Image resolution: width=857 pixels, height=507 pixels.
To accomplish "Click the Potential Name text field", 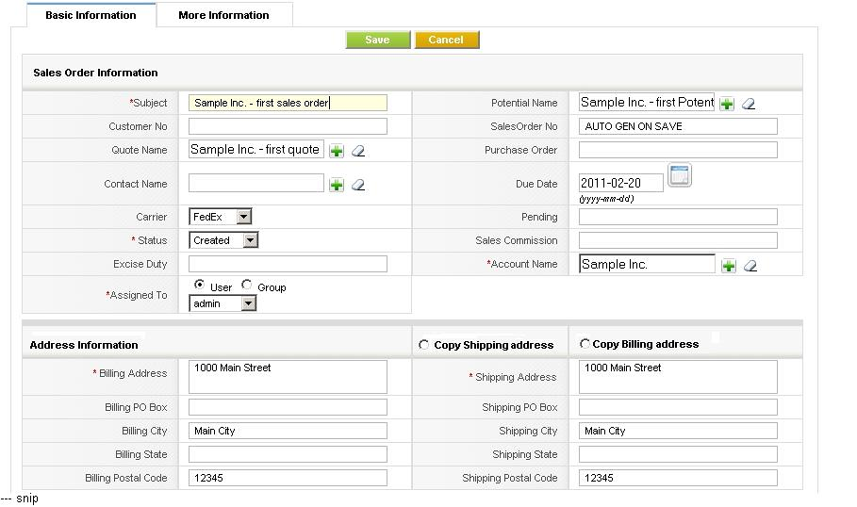I will pos(647,102).
